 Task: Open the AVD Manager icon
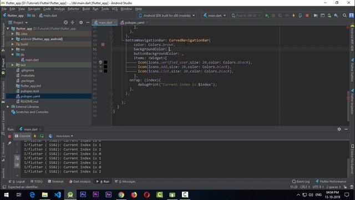point(329,16)
